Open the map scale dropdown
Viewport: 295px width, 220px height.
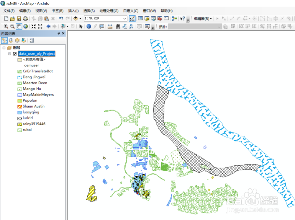coord(124,18)
